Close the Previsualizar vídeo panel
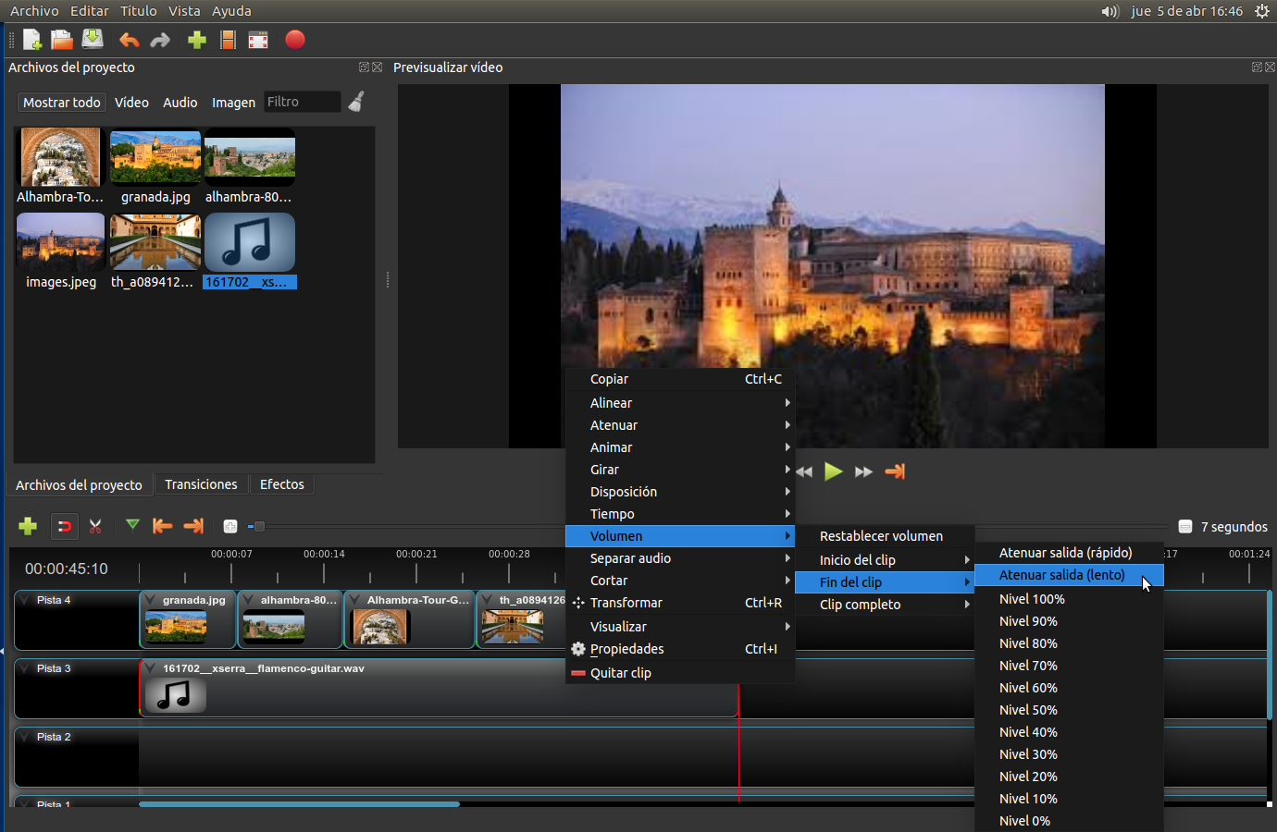Viewport: 1277px width, 832px height. [x=1271, y=67]
